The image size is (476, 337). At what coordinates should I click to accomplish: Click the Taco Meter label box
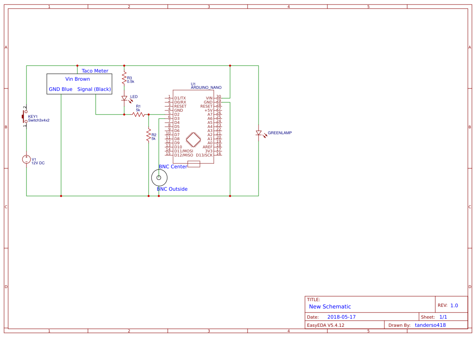[79, 84]
